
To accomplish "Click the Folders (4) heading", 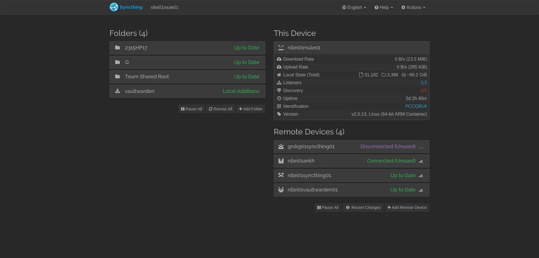I will [129, 33].
